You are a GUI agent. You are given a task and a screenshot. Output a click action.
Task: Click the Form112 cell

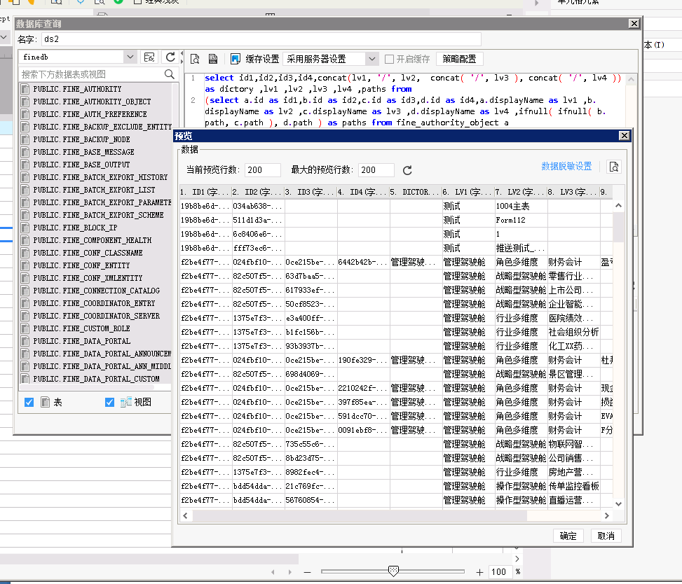(521, 221)
